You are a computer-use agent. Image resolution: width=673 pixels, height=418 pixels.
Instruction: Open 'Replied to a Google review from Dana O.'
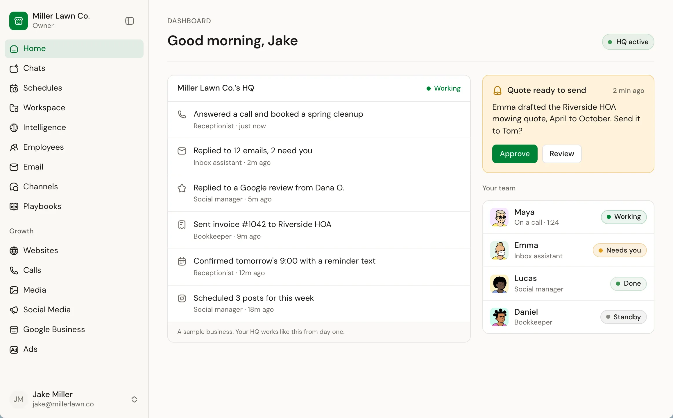coord(319,193)
